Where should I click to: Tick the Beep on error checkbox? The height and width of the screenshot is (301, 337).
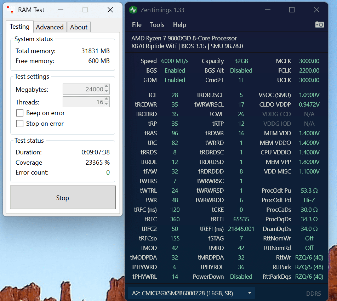20,113
